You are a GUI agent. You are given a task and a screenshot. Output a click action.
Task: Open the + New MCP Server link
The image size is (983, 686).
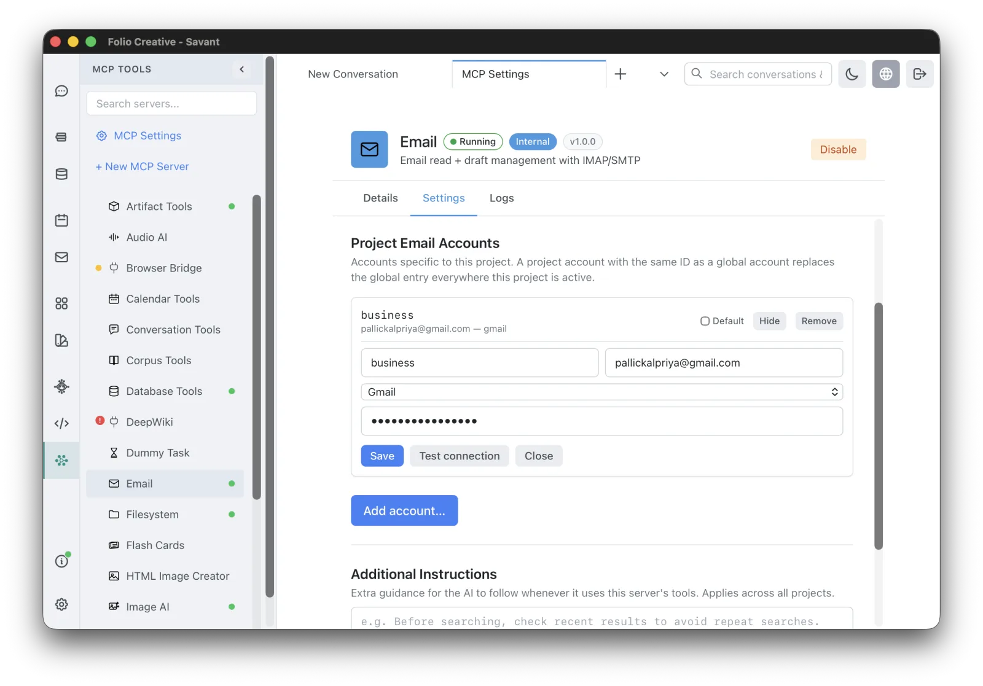point(142,166)
